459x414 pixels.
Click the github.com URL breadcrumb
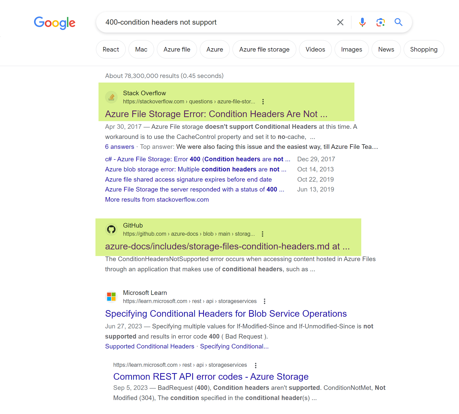point(189,234)
